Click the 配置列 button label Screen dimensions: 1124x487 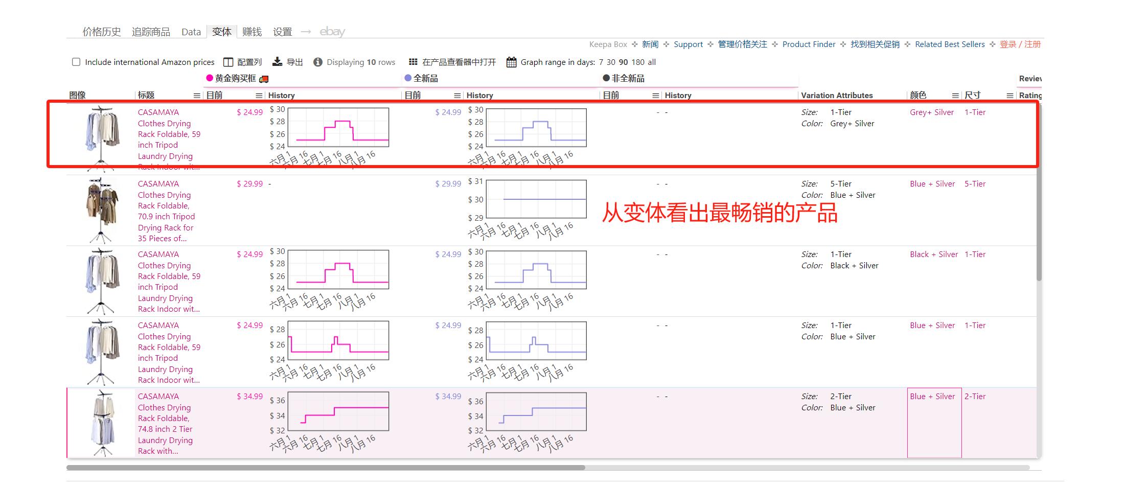[249, 62]
